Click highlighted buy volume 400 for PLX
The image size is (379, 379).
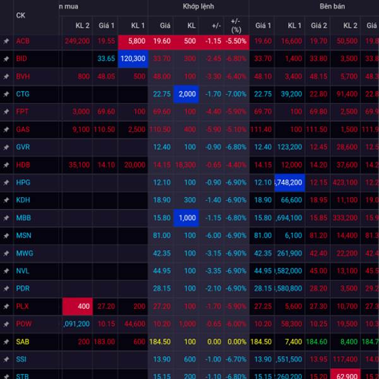tap(78, 306)
